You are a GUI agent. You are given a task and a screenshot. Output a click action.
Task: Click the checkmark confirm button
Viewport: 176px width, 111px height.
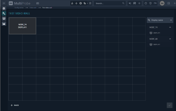pyautogui.click(x=169, y=105)
